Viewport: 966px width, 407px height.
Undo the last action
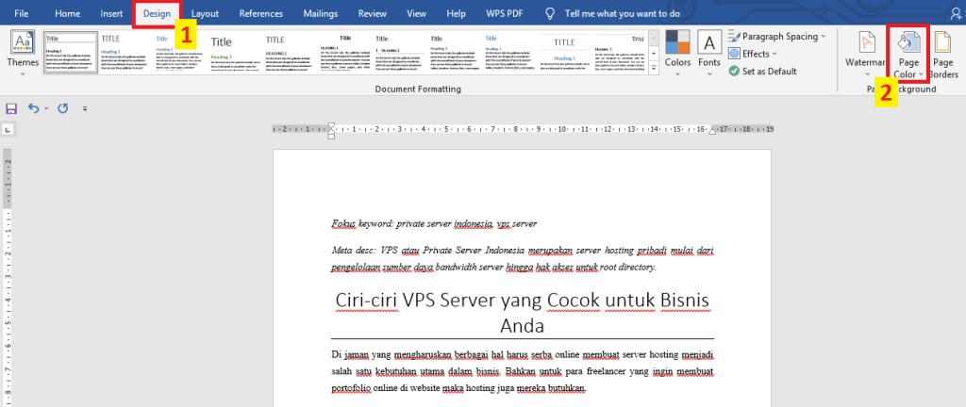(x=33, y=108)
